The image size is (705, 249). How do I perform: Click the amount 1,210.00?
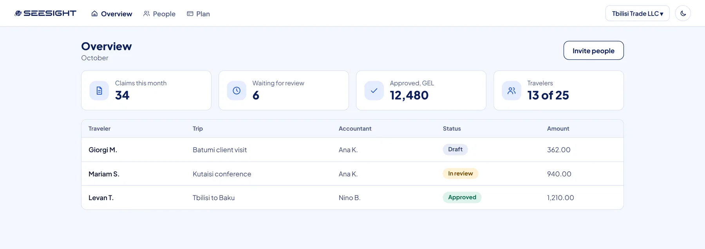coord(560,198)
